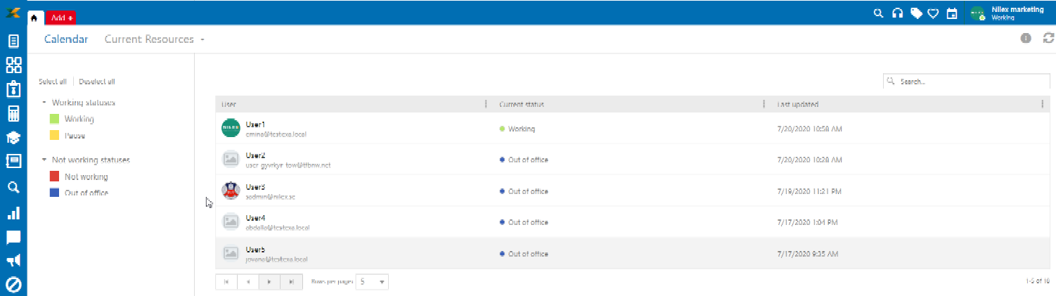Click the refresh icon at top right
The width and height of the screenshot is (1056, 296).
pos(1048,39)
